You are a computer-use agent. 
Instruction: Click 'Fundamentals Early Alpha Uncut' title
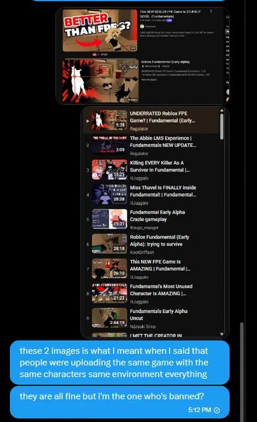[158, 315]
